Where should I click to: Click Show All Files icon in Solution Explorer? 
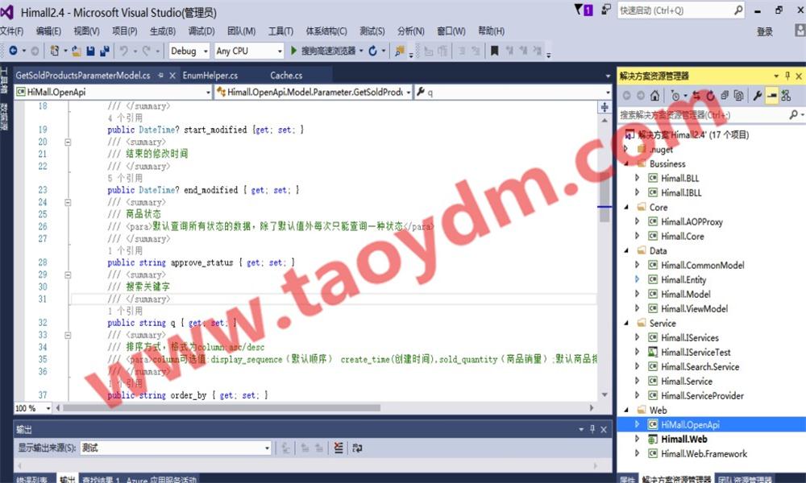(x=738, y=96)
